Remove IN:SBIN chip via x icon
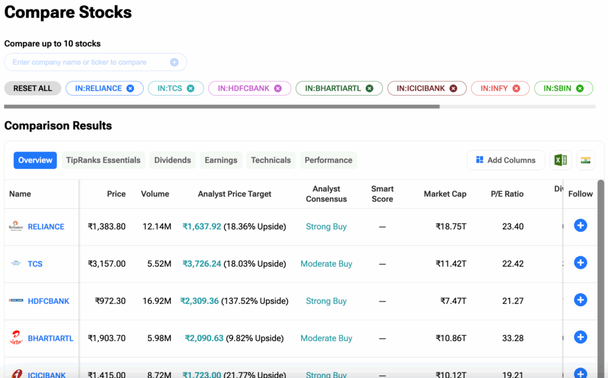 (x=580, y=89)
